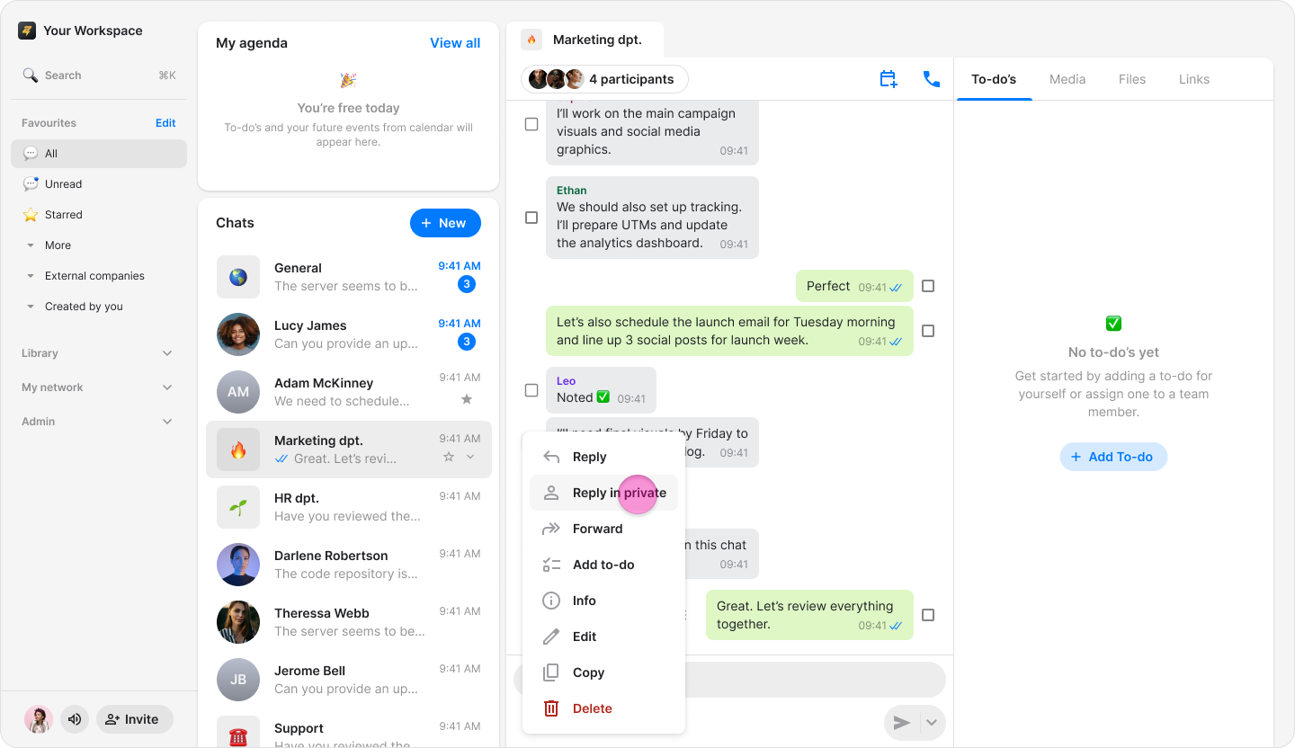
Task: Expand the Library section chevron
Action: [x=167, y=353]
